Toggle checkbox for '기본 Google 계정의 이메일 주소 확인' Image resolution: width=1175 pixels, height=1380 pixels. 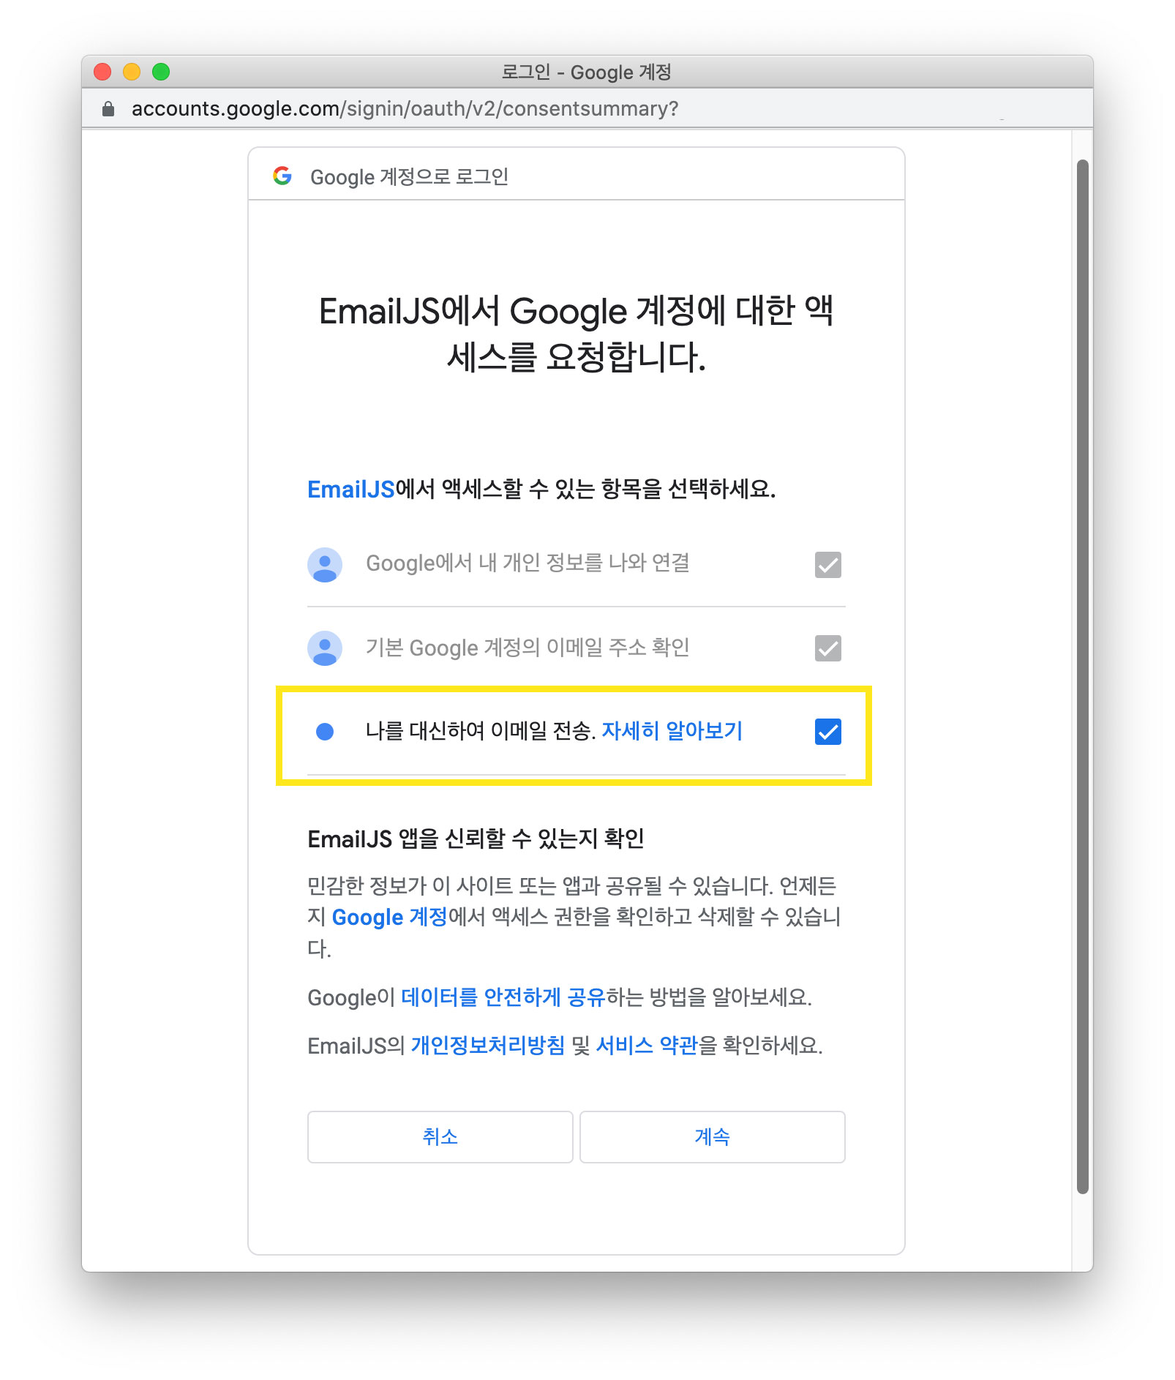tap(828, 648)
